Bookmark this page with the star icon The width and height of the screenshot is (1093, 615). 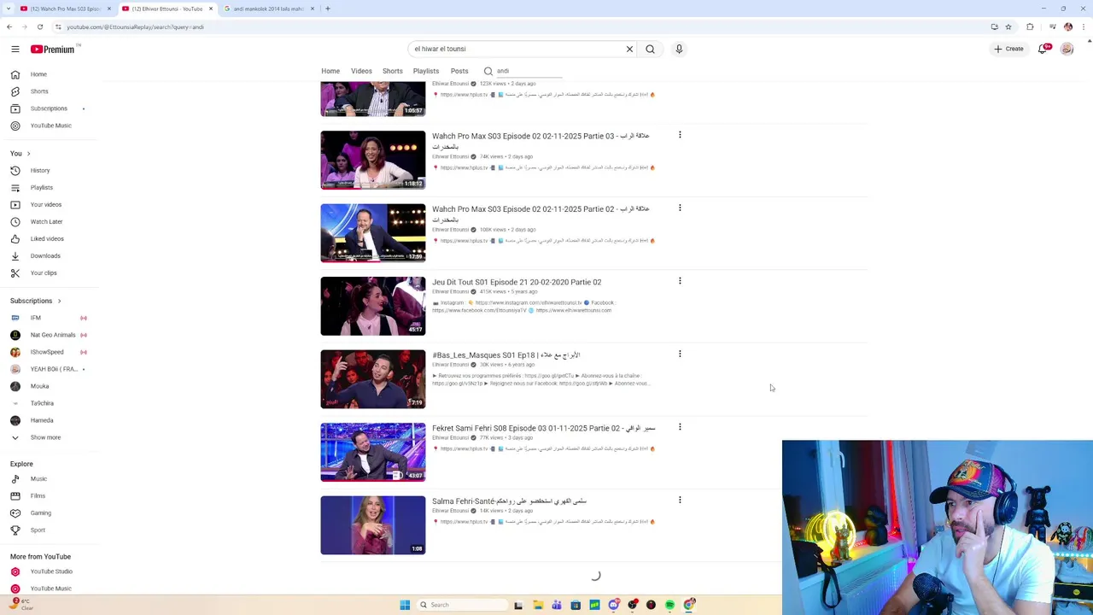1008,26
